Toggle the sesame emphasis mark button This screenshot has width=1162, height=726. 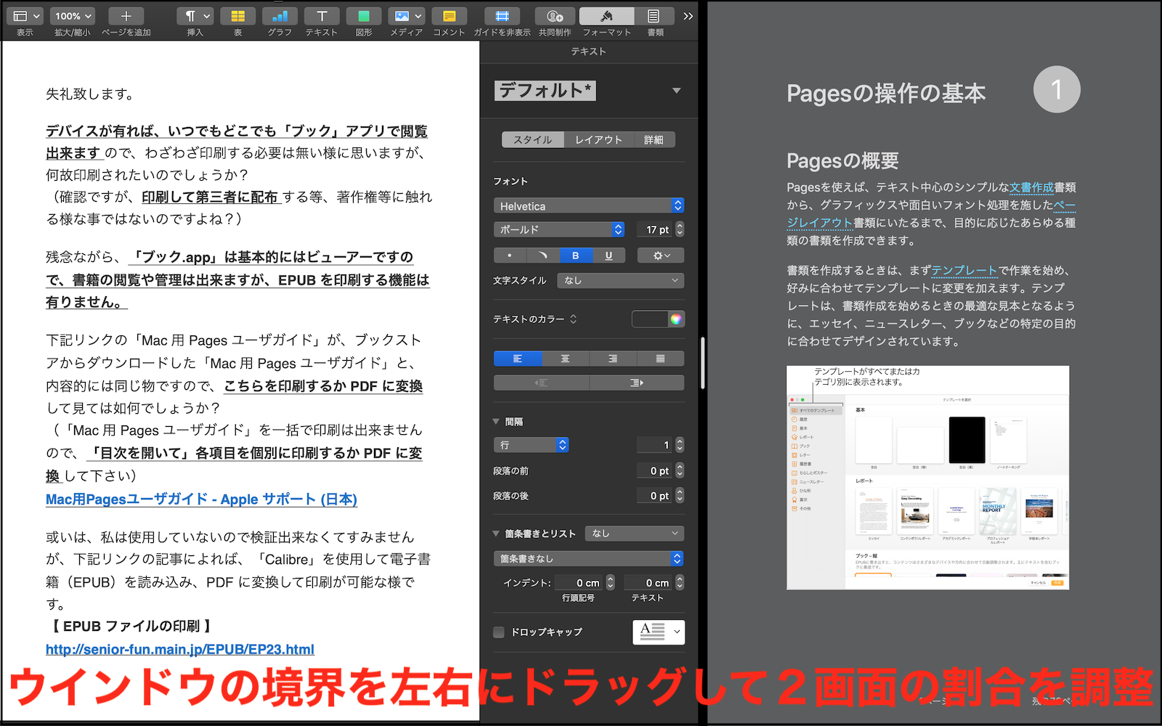click(x=543, y=256)
